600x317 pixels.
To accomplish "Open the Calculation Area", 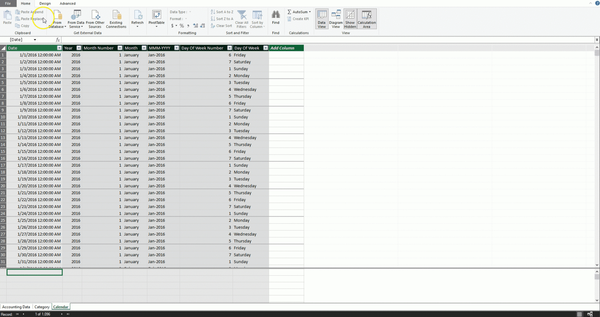I will 367,18.
